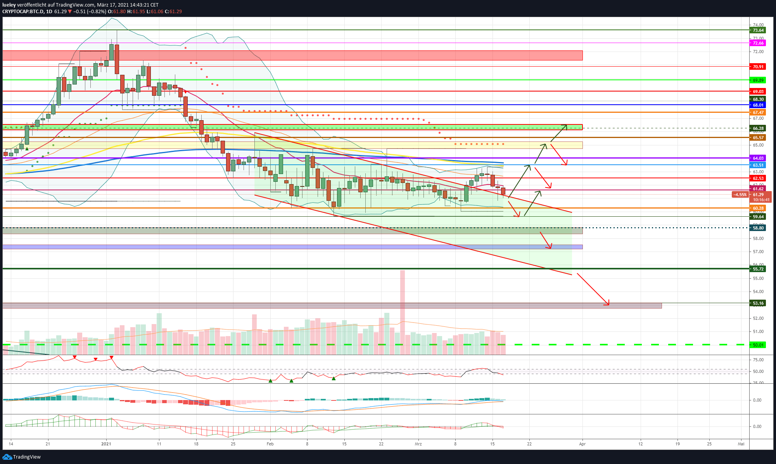Click the 66.28 dark green price label

[x=758, y=128]
